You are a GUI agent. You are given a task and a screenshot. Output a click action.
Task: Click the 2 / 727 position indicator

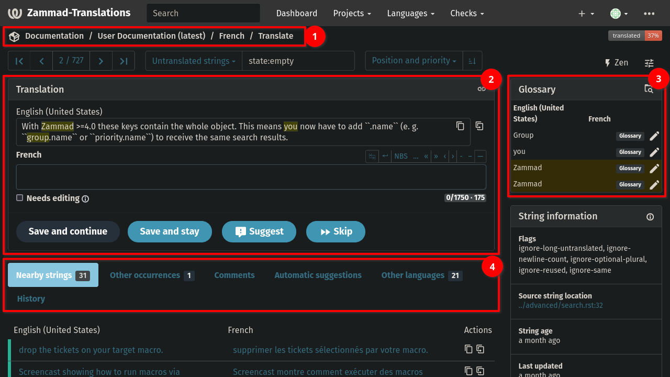(71, 61)
